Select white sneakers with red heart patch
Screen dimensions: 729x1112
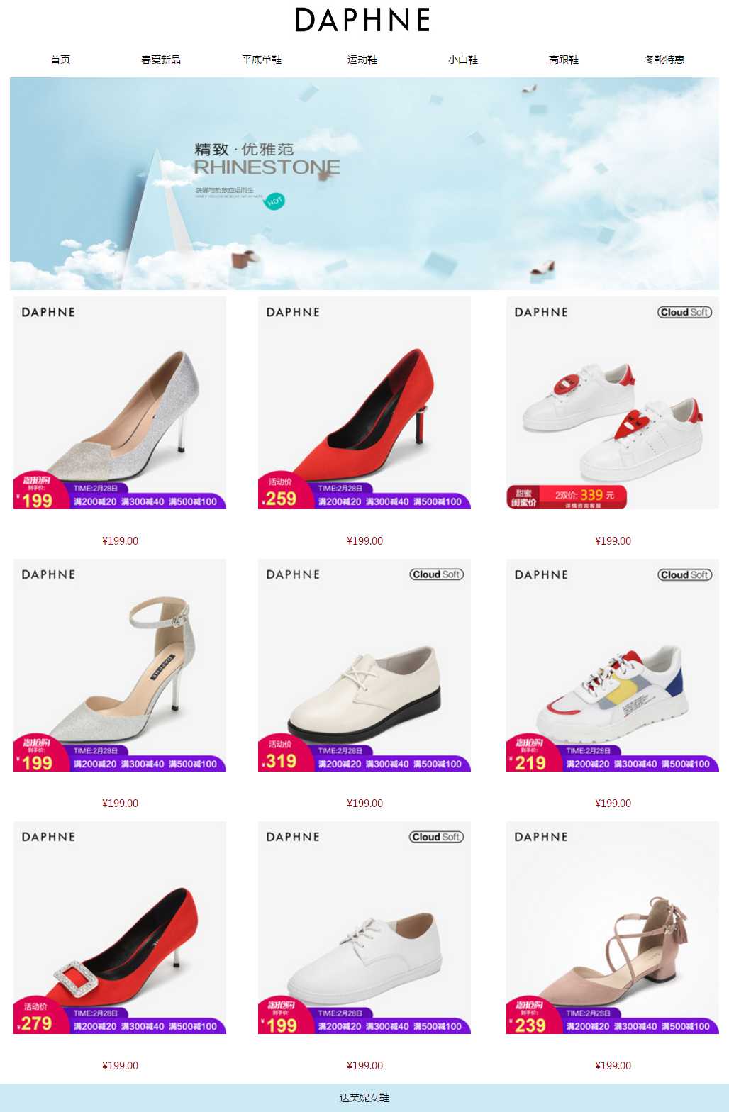[x=613, y=403]
